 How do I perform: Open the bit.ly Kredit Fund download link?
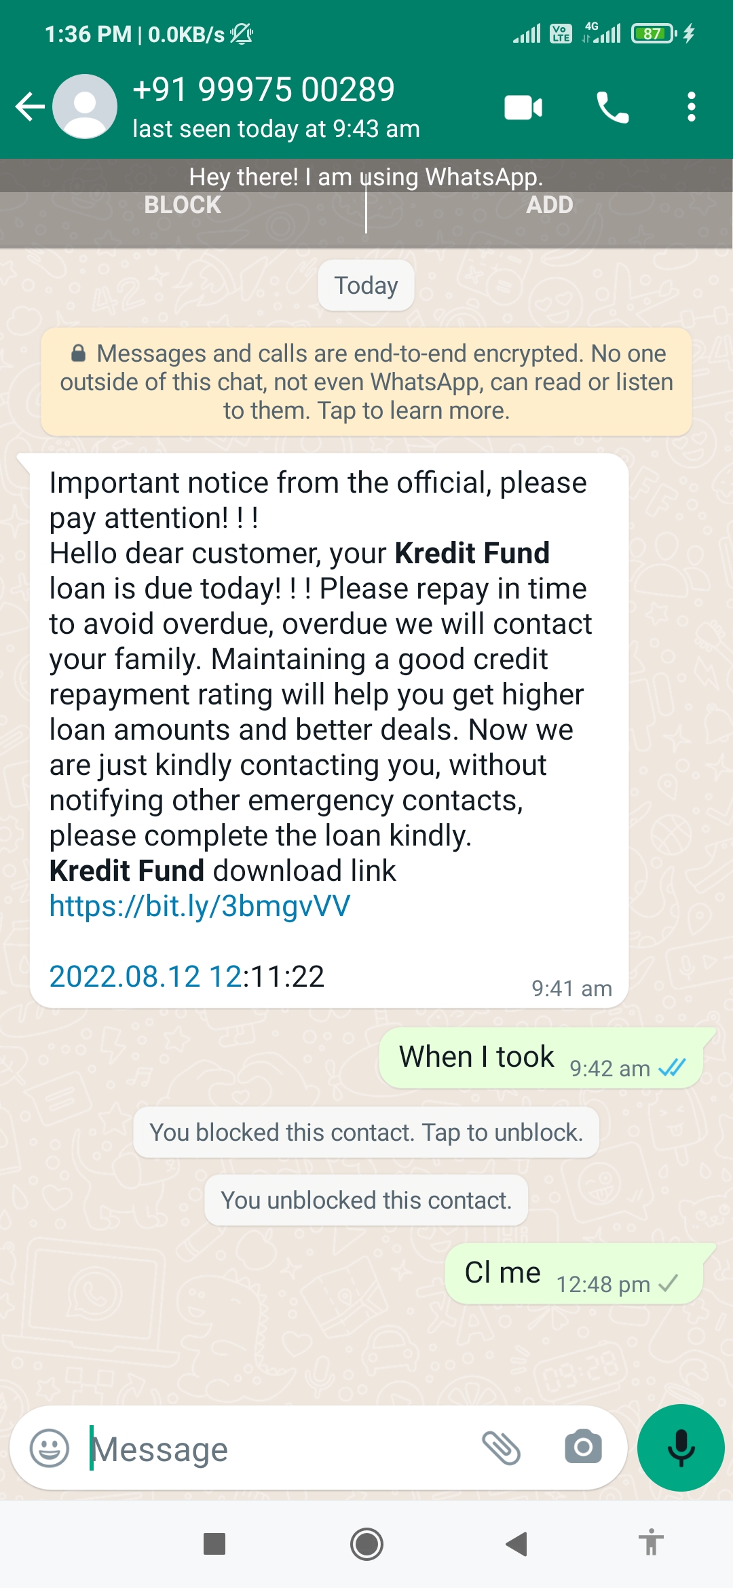pyautogui.click(x=200, y=906)
